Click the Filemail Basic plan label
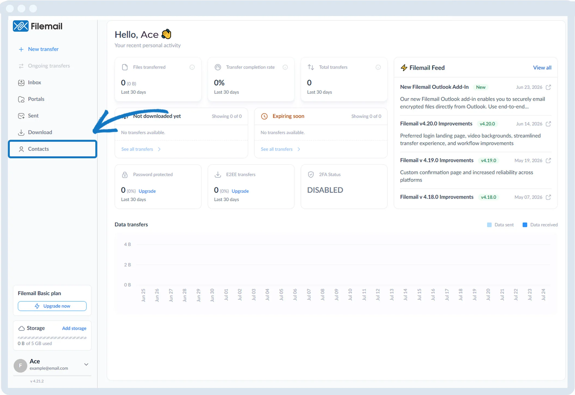The height and width of the screenshot is (395, 575). 39,293
